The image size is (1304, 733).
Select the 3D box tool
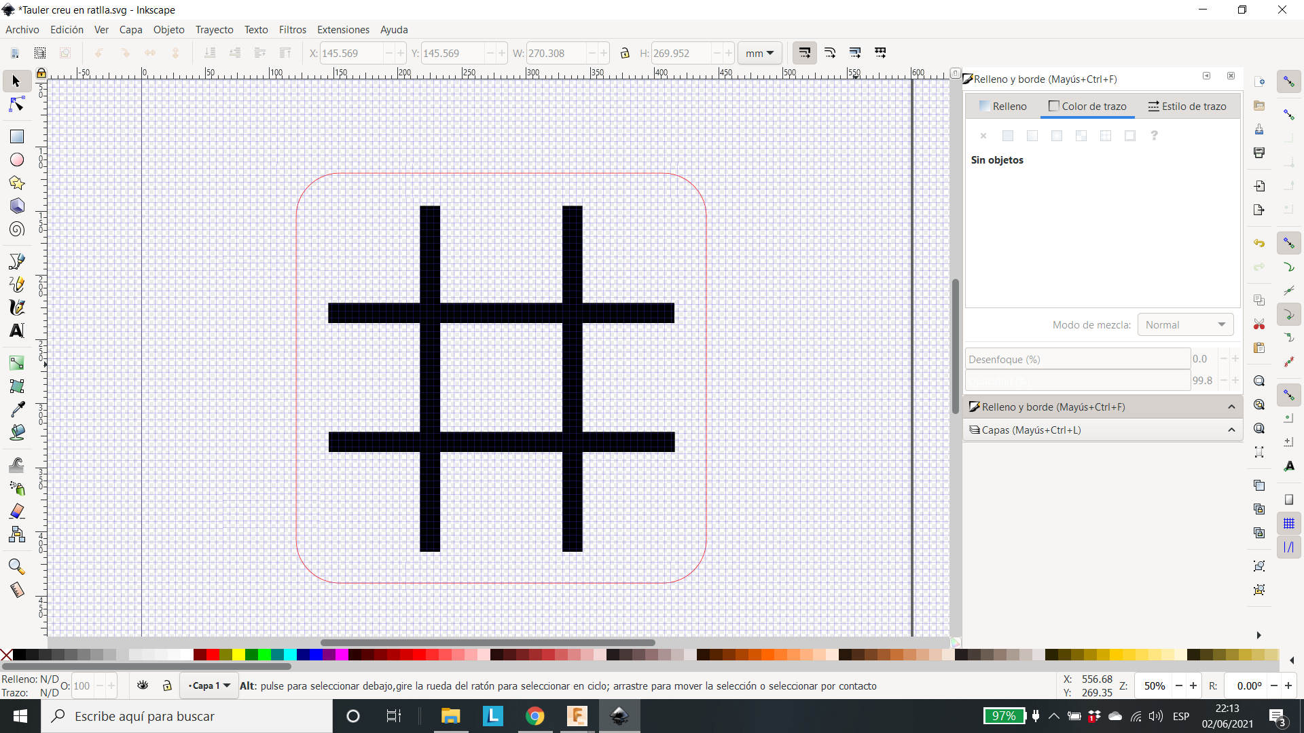coord(16,206)
